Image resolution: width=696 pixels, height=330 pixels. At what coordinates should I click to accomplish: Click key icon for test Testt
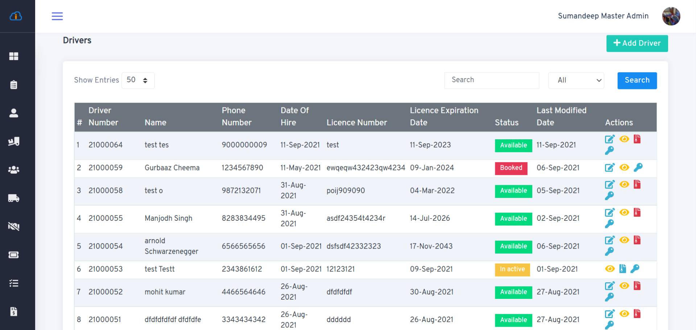(635, 268)
